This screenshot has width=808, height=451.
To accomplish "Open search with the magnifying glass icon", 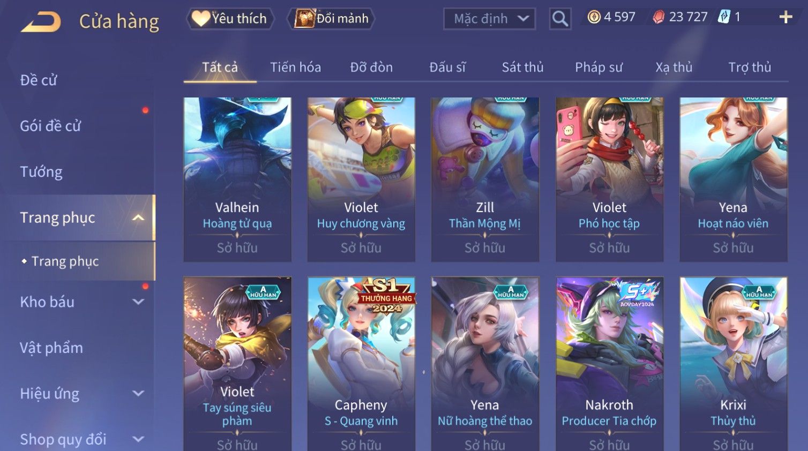I will 560,19.
